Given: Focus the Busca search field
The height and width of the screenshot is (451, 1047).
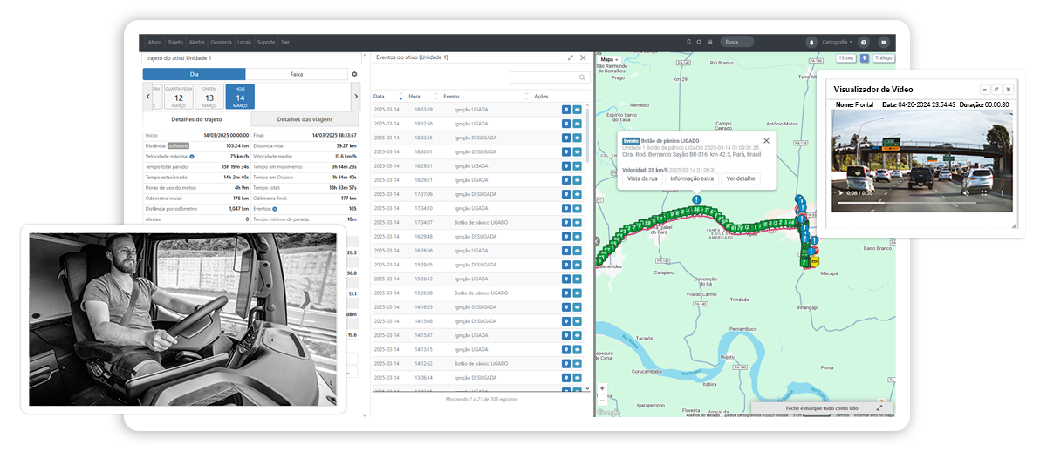Looking at the screenshot, I should click(738, 42).
